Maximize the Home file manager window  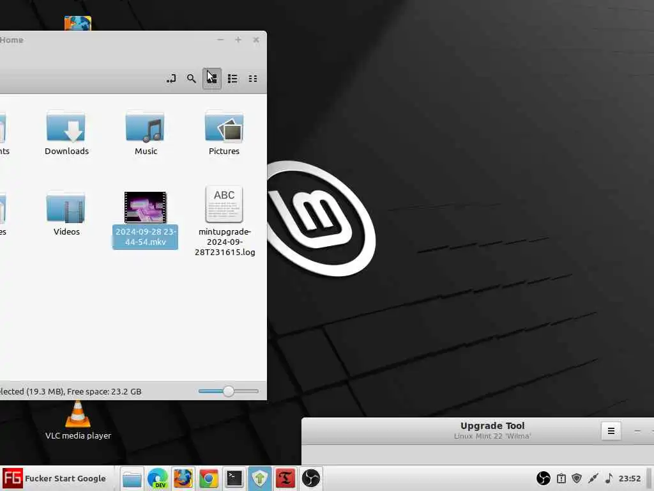coord(238,40)
